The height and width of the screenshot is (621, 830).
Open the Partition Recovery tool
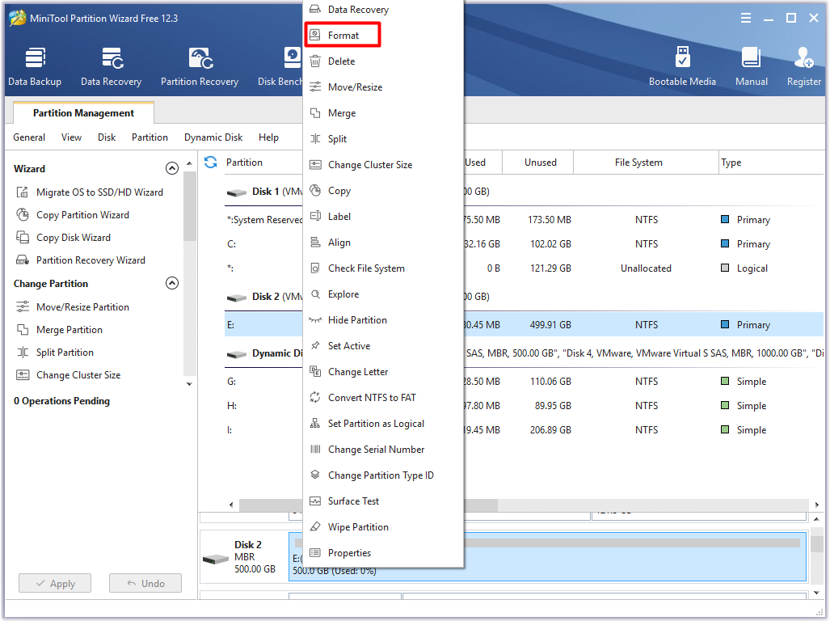click(199, 65)
